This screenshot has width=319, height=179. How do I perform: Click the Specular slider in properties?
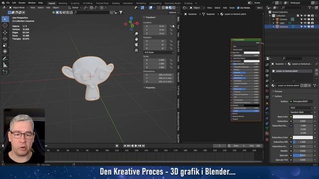click(303, 156)
